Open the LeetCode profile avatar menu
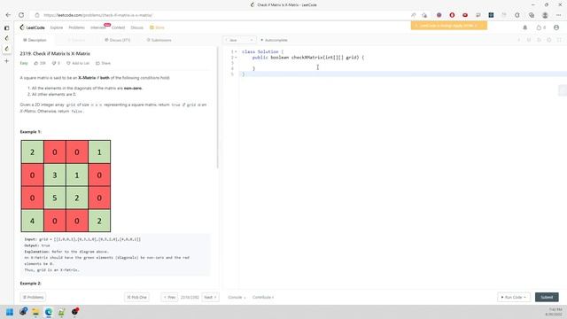 pyautogui.click(x=556, y=27)
